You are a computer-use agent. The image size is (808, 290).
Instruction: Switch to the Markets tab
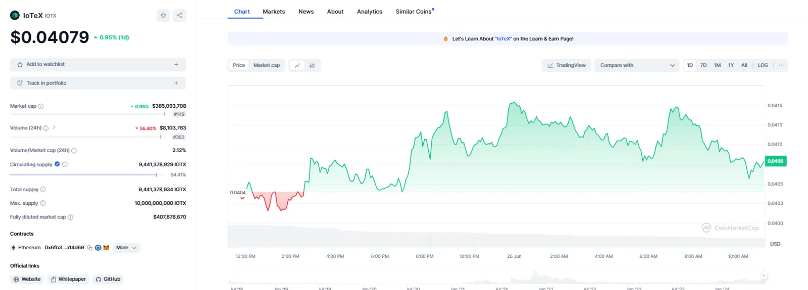(x=274, y=12)
